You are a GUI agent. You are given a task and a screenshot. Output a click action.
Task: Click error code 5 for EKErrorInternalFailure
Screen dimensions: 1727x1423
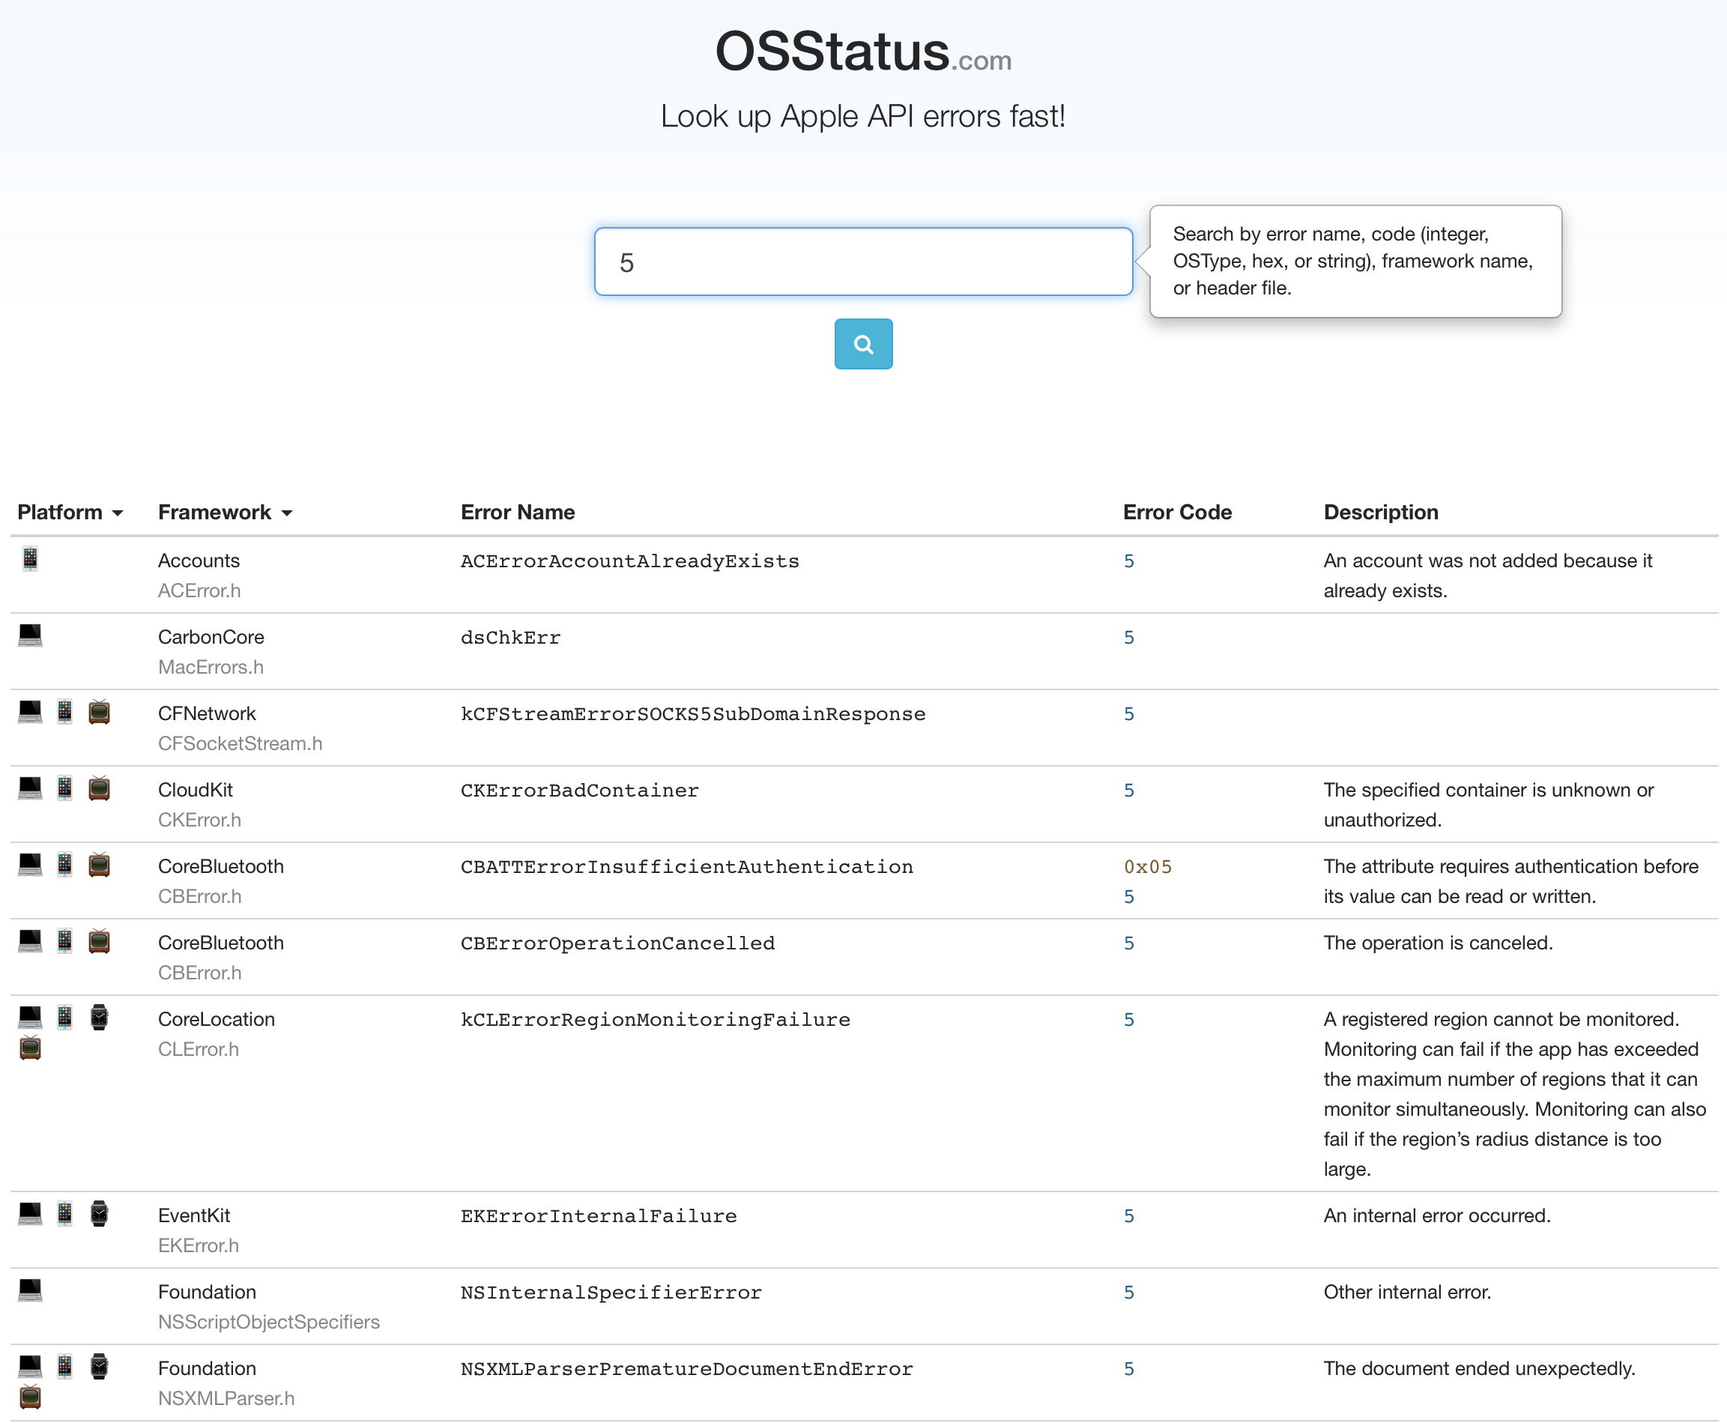tap(1128, 1215)
